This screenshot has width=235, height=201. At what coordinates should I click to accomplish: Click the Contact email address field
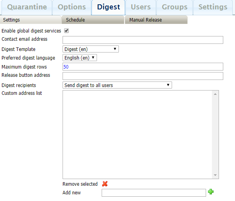pyautogui.click(x=143, y=40)
